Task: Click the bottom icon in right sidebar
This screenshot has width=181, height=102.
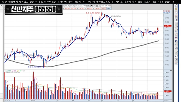Action: click(176, 63)
